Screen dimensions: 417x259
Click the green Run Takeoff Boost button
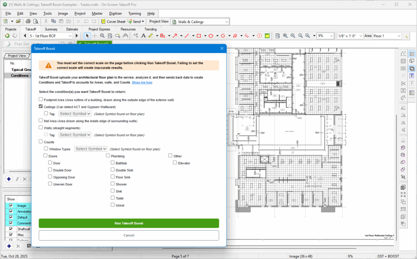pos(129,223)
